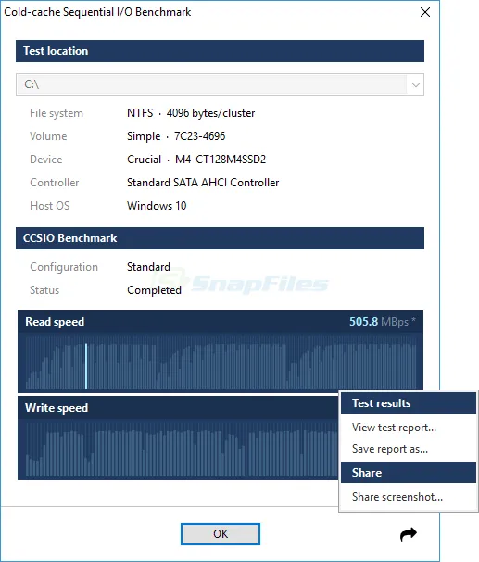Click the window title Cold-cache Sequential I/O Benchmark

tap(97, 12)
